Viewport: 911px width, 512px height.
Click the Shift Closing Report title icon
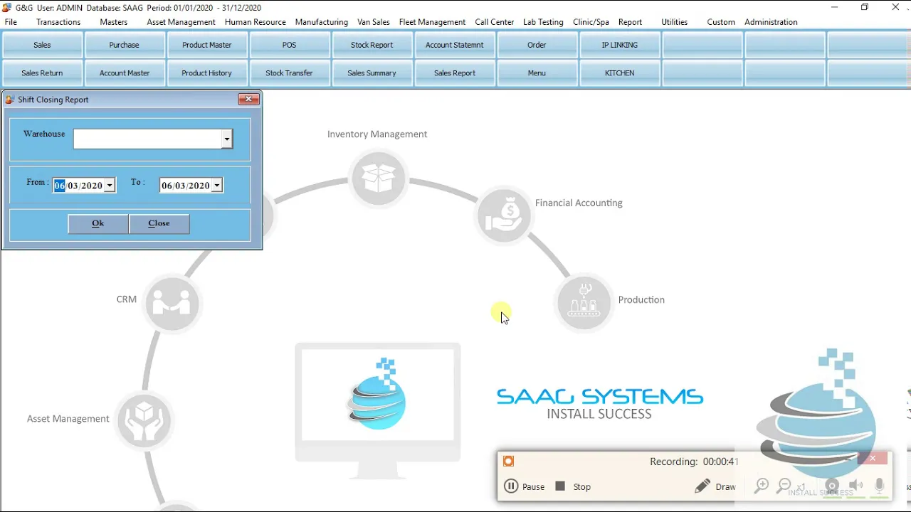point(10,100)
